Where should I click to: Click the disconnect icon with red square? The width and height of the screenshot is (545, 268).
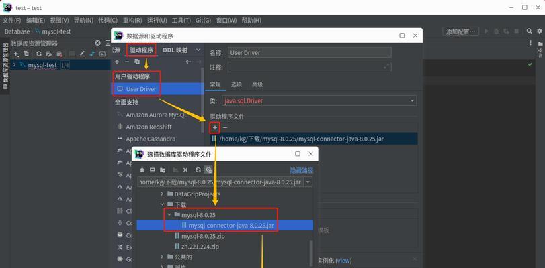[59, 54]
